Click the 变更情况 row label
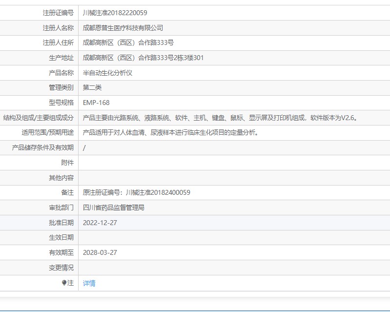This screenshot has height=312, width=390. pyautogui.click(x=61, y=268)
